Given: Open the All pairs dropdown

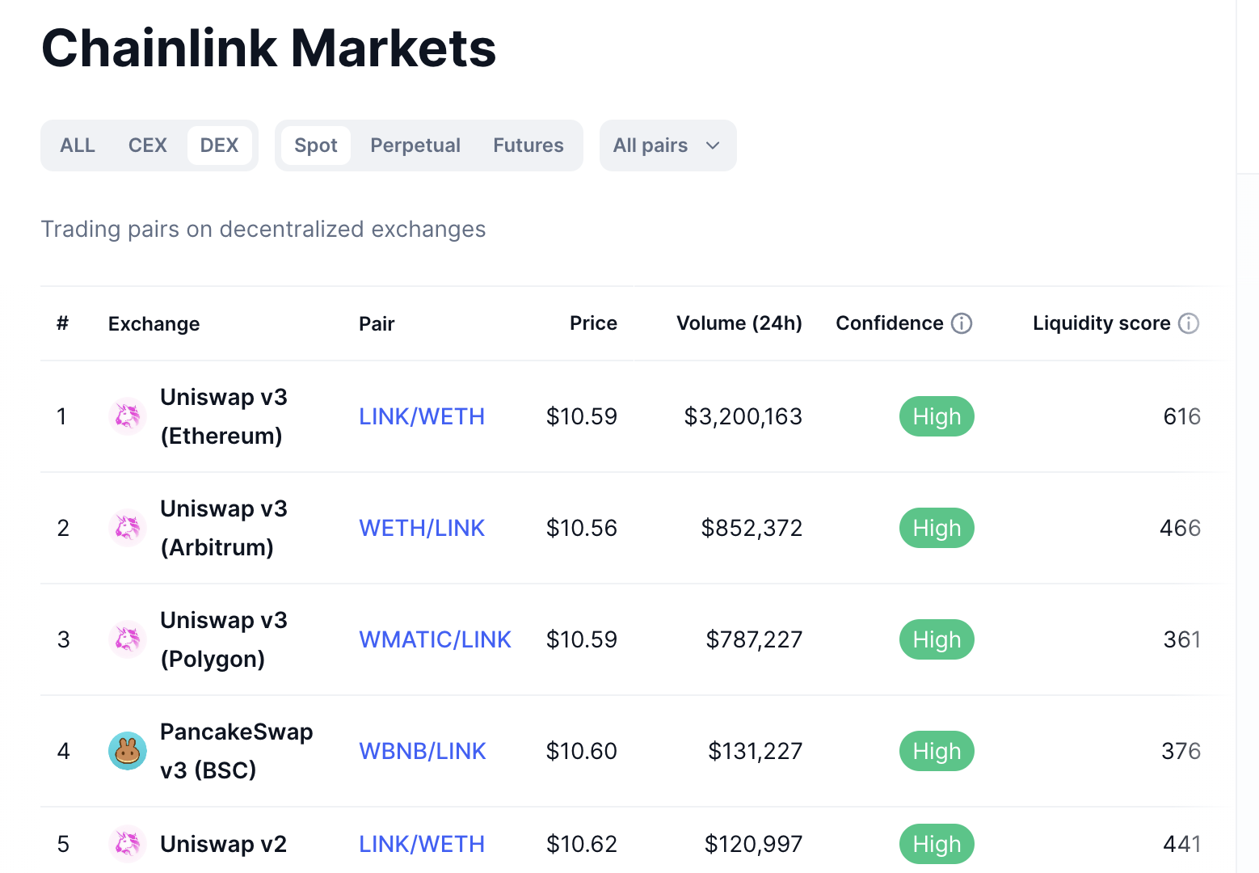Looking at the screenshot, I should (667, 145).
